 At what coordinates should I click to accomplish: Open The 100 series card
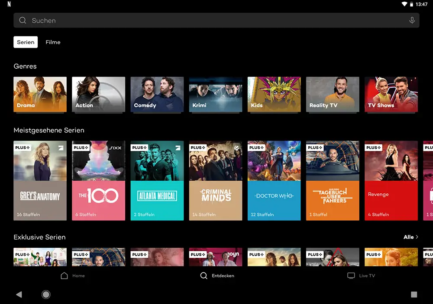(x=99, y=181)
